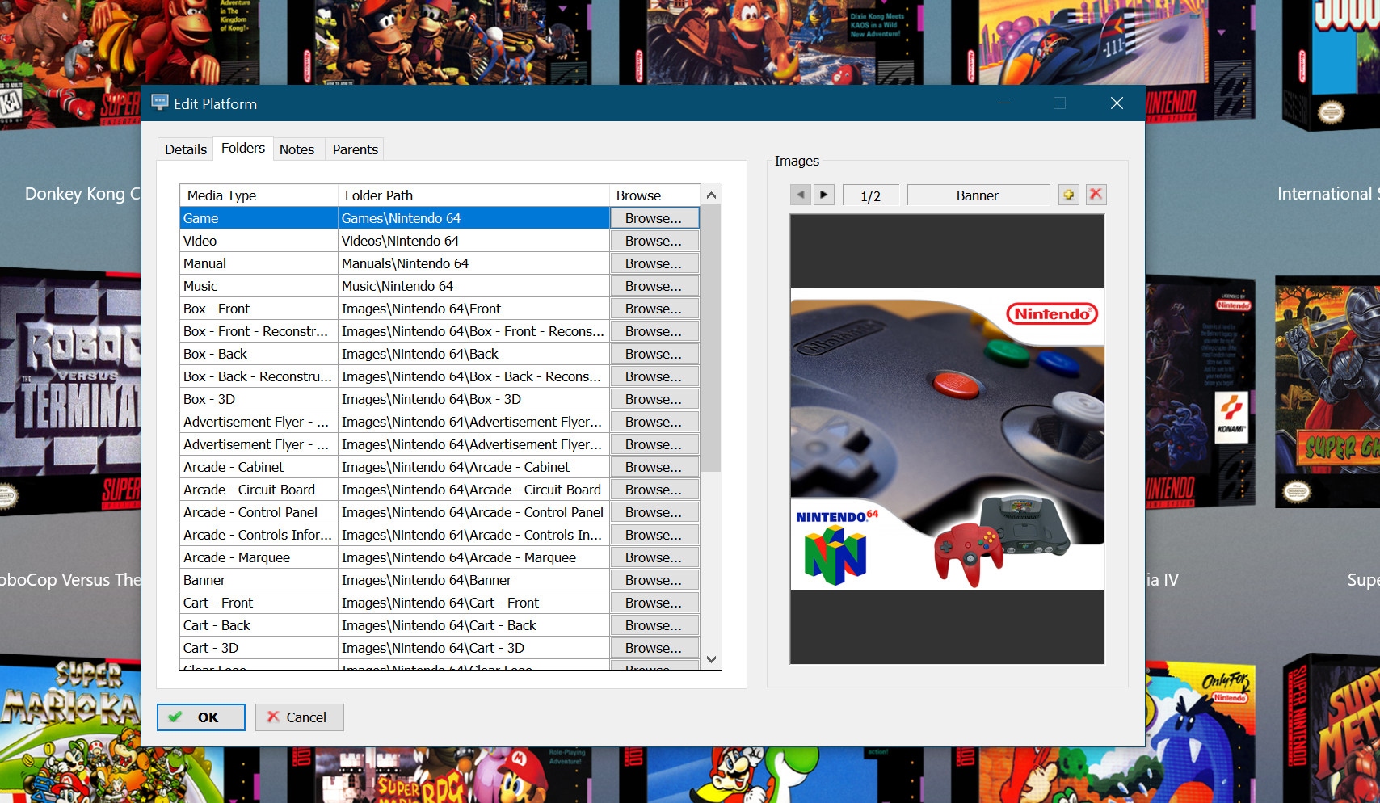Click the Media Type column header
The width and height of the screenshot is (1380, 803).
259,195
